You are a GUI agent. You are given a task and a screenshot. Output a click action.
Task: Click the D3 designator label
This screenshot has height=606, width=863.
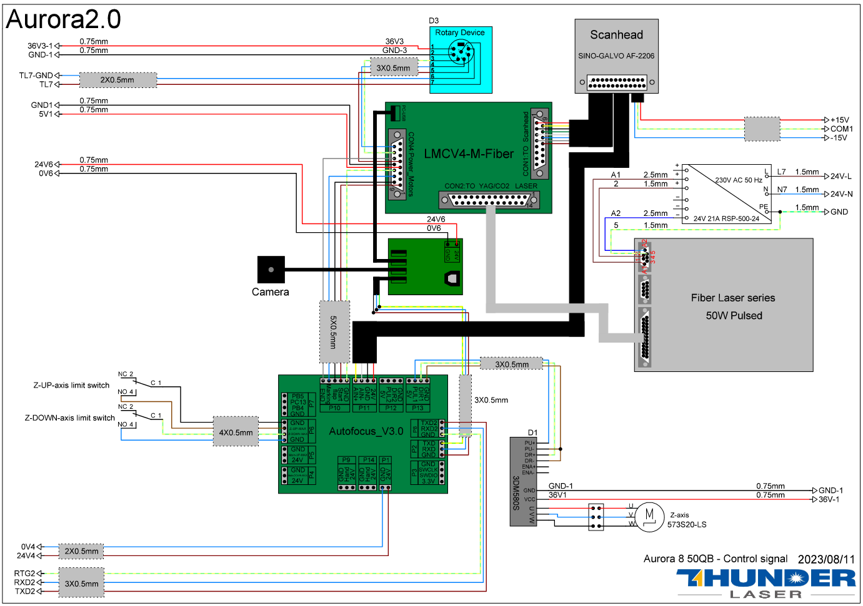click(x=434, y=21)
